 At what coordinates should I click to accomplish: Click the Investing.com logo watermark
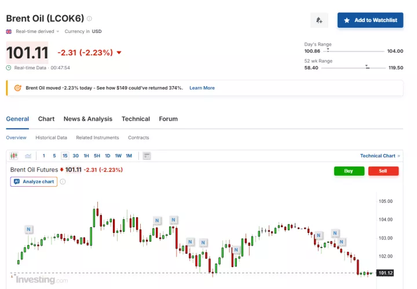point(41,280)
